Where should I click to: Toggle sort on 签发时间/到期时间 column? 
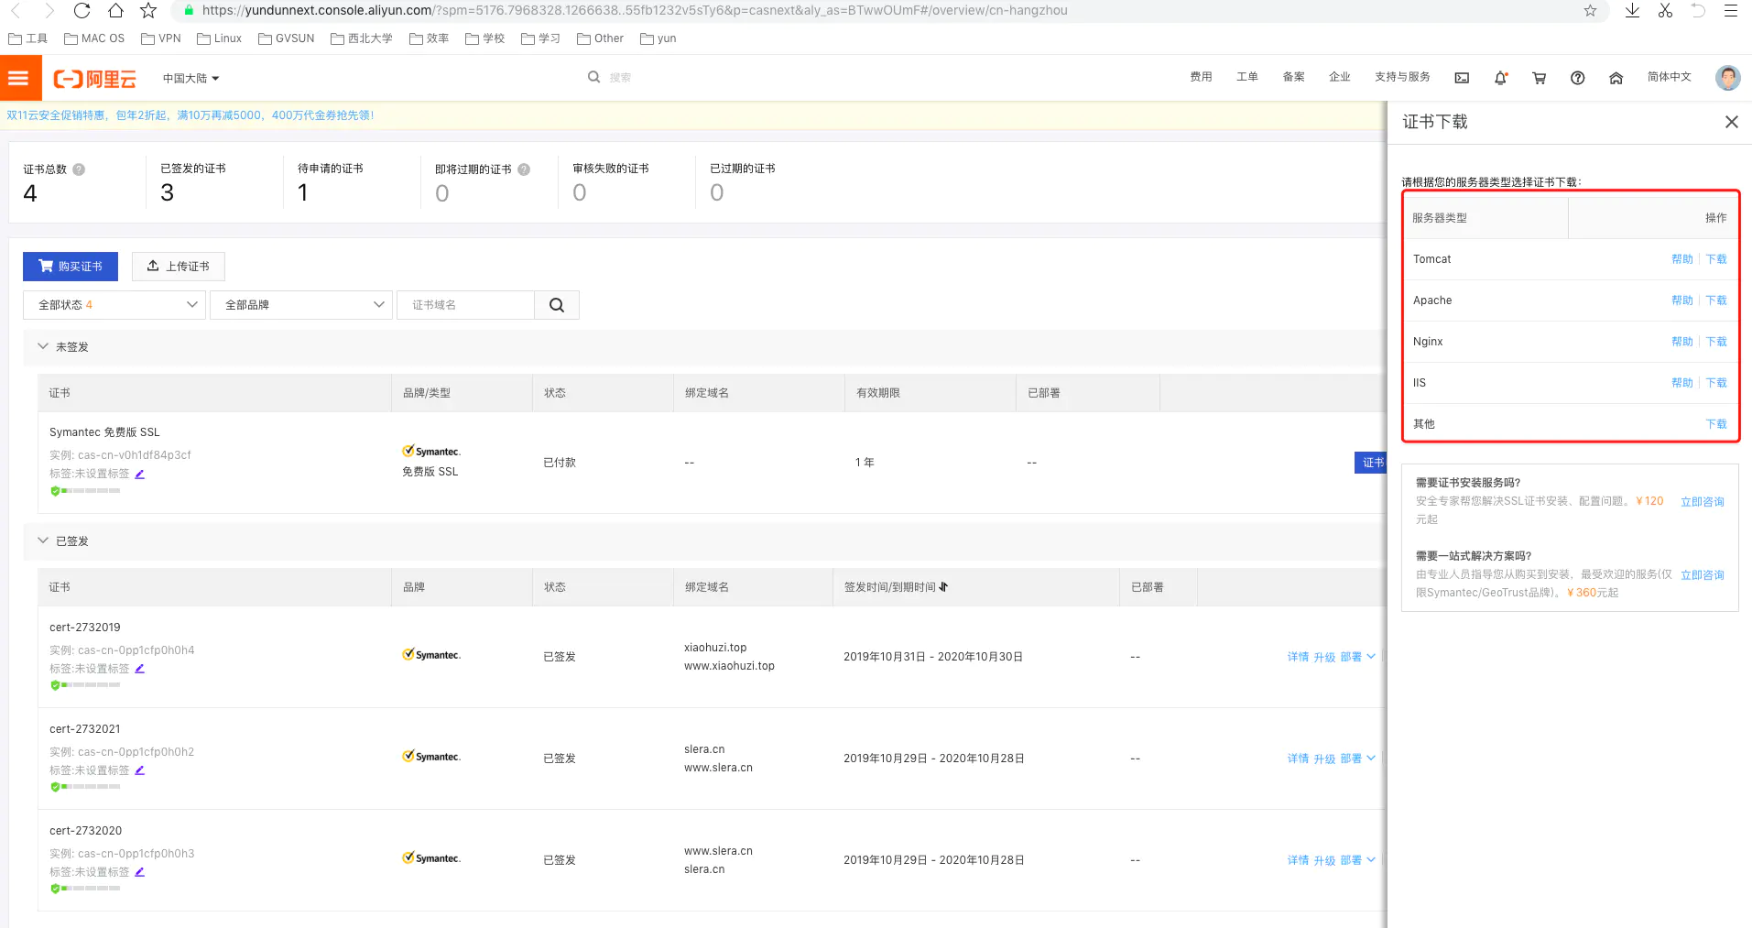[943, 587]
